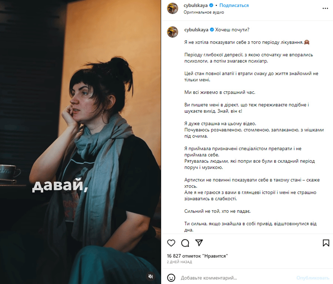The image size is (333, 284).
Task: Open the cybulskaya username in the post header
Action: [196, 5]
